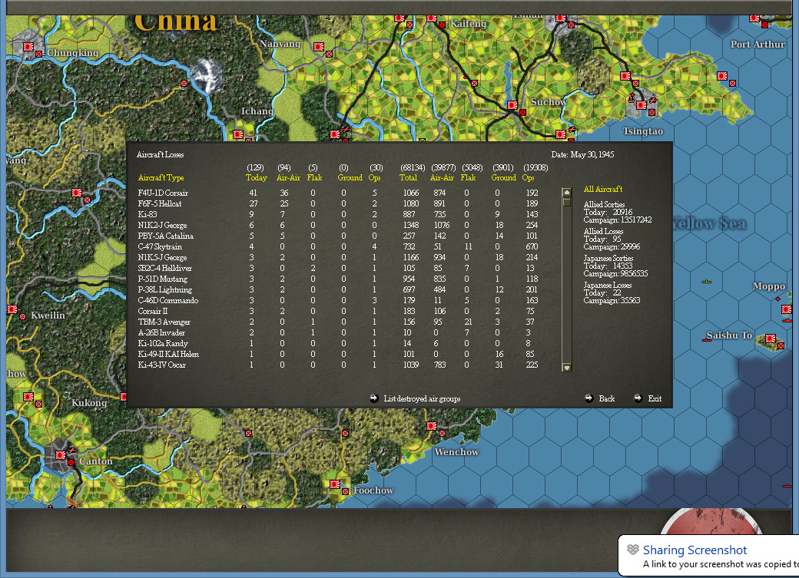Click the Aircraft Losses dialog title

coord(160,154)
